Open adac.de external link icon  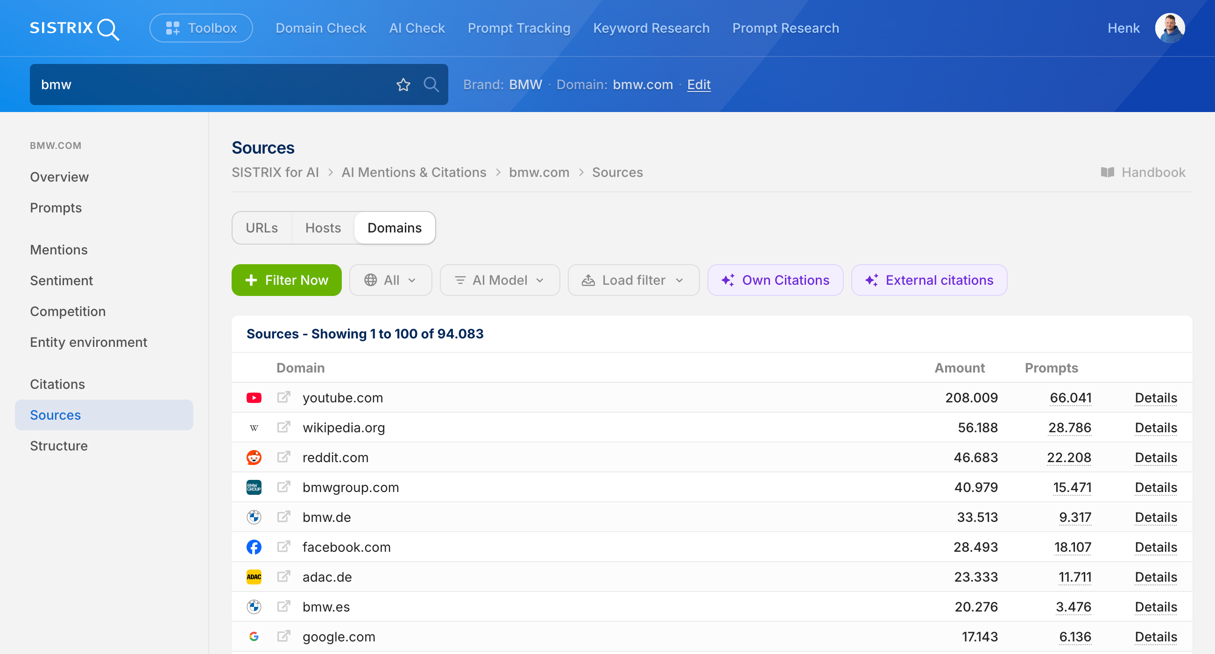(283, 576)
